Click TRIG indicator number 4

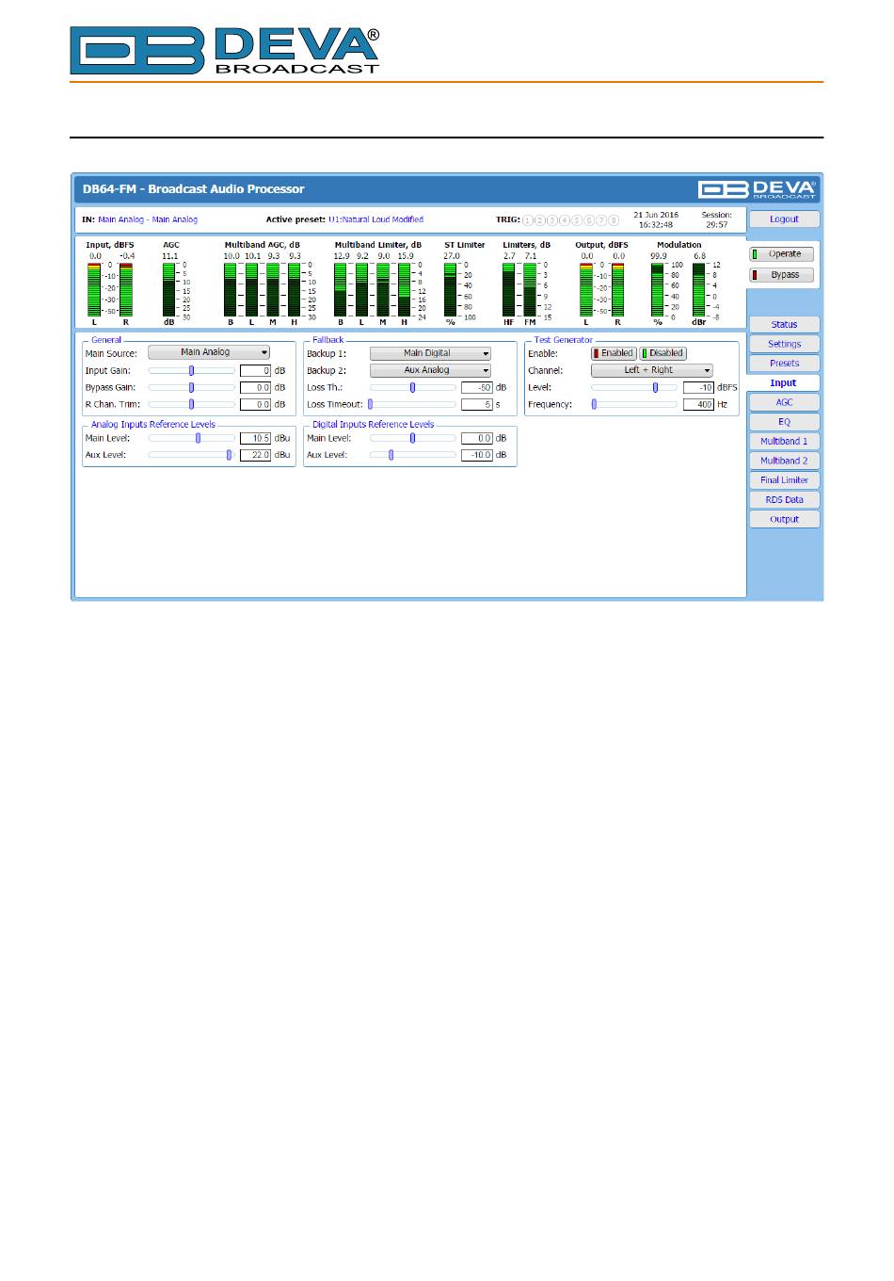point(565,220)
